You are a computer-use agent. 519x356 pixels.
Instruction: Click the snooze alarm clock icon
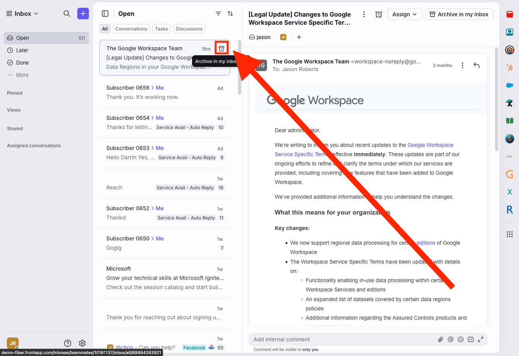(379, 14)
